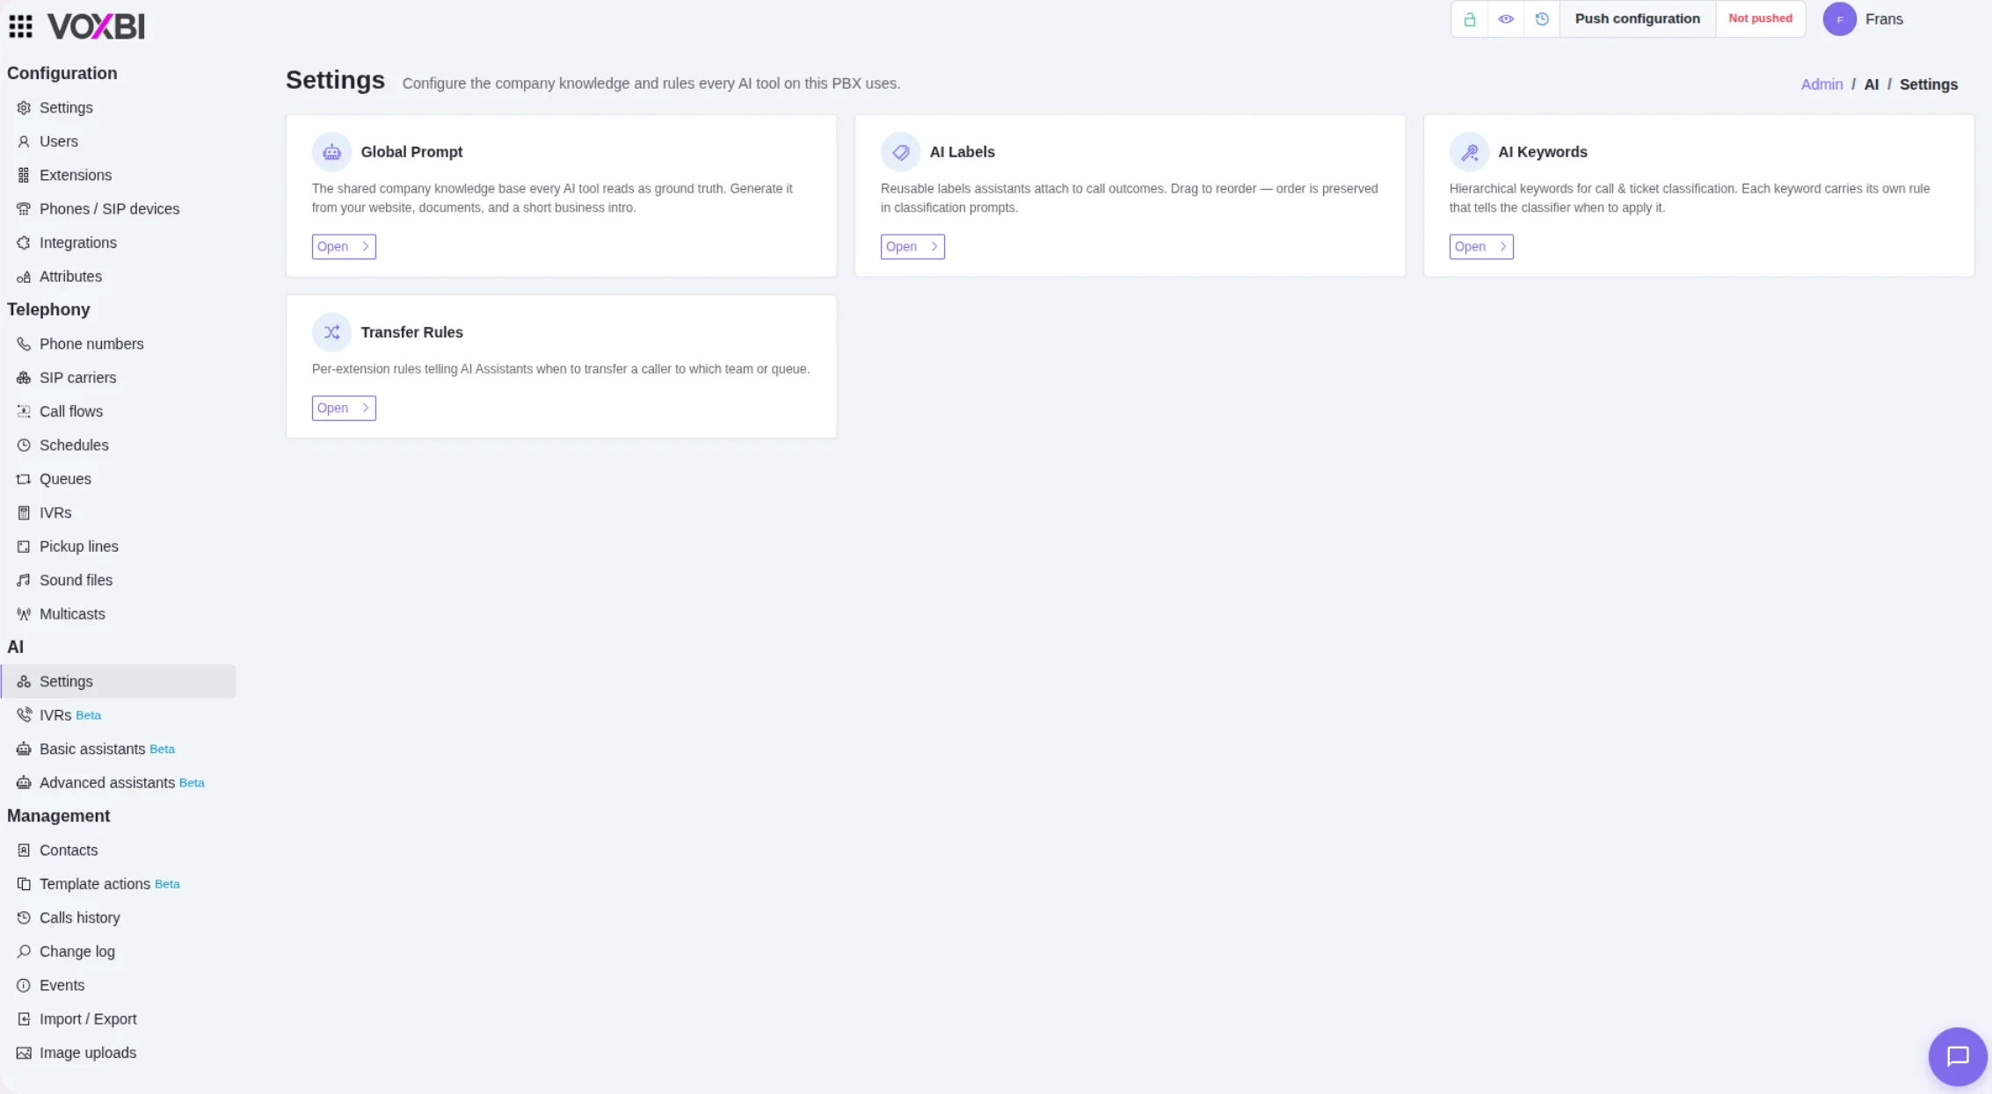The width and height of the screenshot is (1992, 1094).
Task: Click the Global Prompt robot icon
Action: (331, 152)
